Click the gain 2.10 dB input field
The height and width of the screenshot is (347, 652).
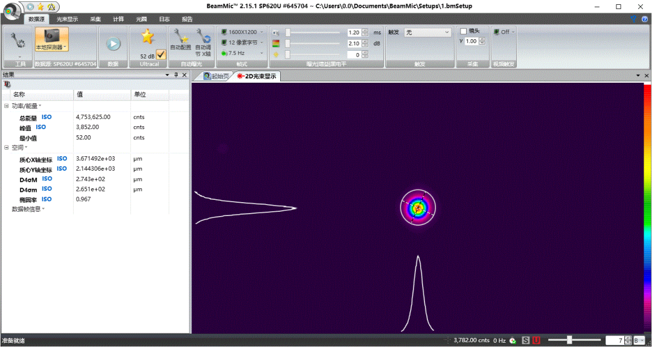click(354, 43)
